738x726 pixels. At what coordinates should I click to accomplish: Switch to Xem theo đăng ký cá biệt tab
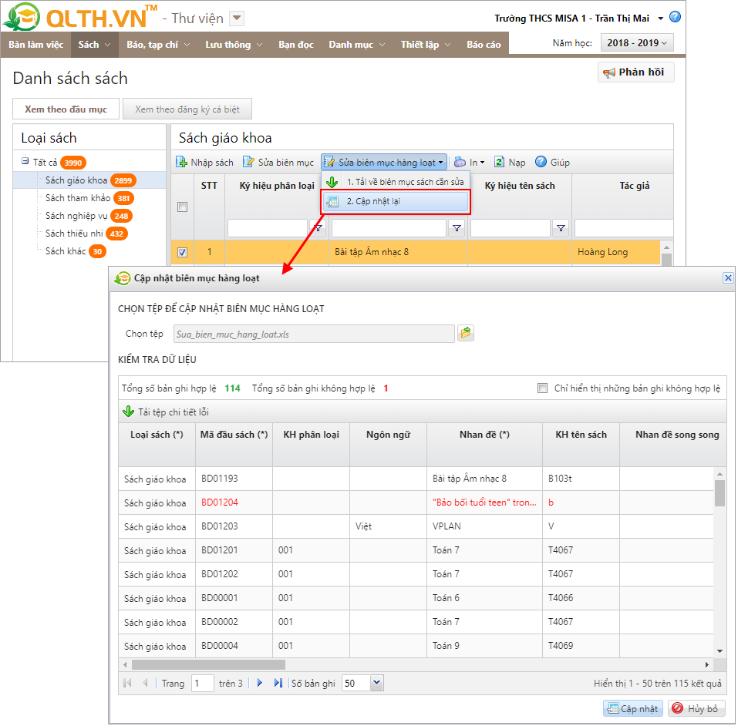click(x=187, y=109)
